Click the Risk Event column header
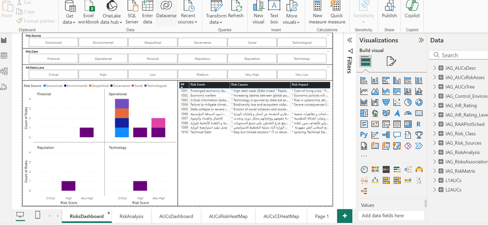This screenshot has height=225, width=488. tap(210, 84)
